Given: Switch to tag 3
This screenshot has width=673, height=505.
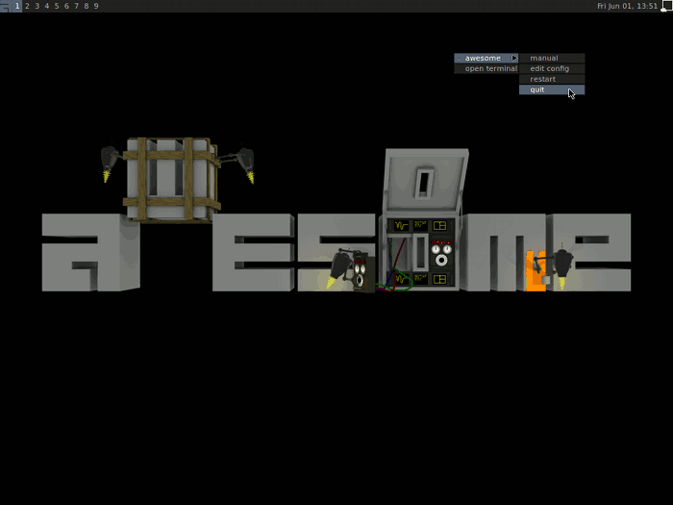Looking at the screenshot, I should click(x=37, y=6).
